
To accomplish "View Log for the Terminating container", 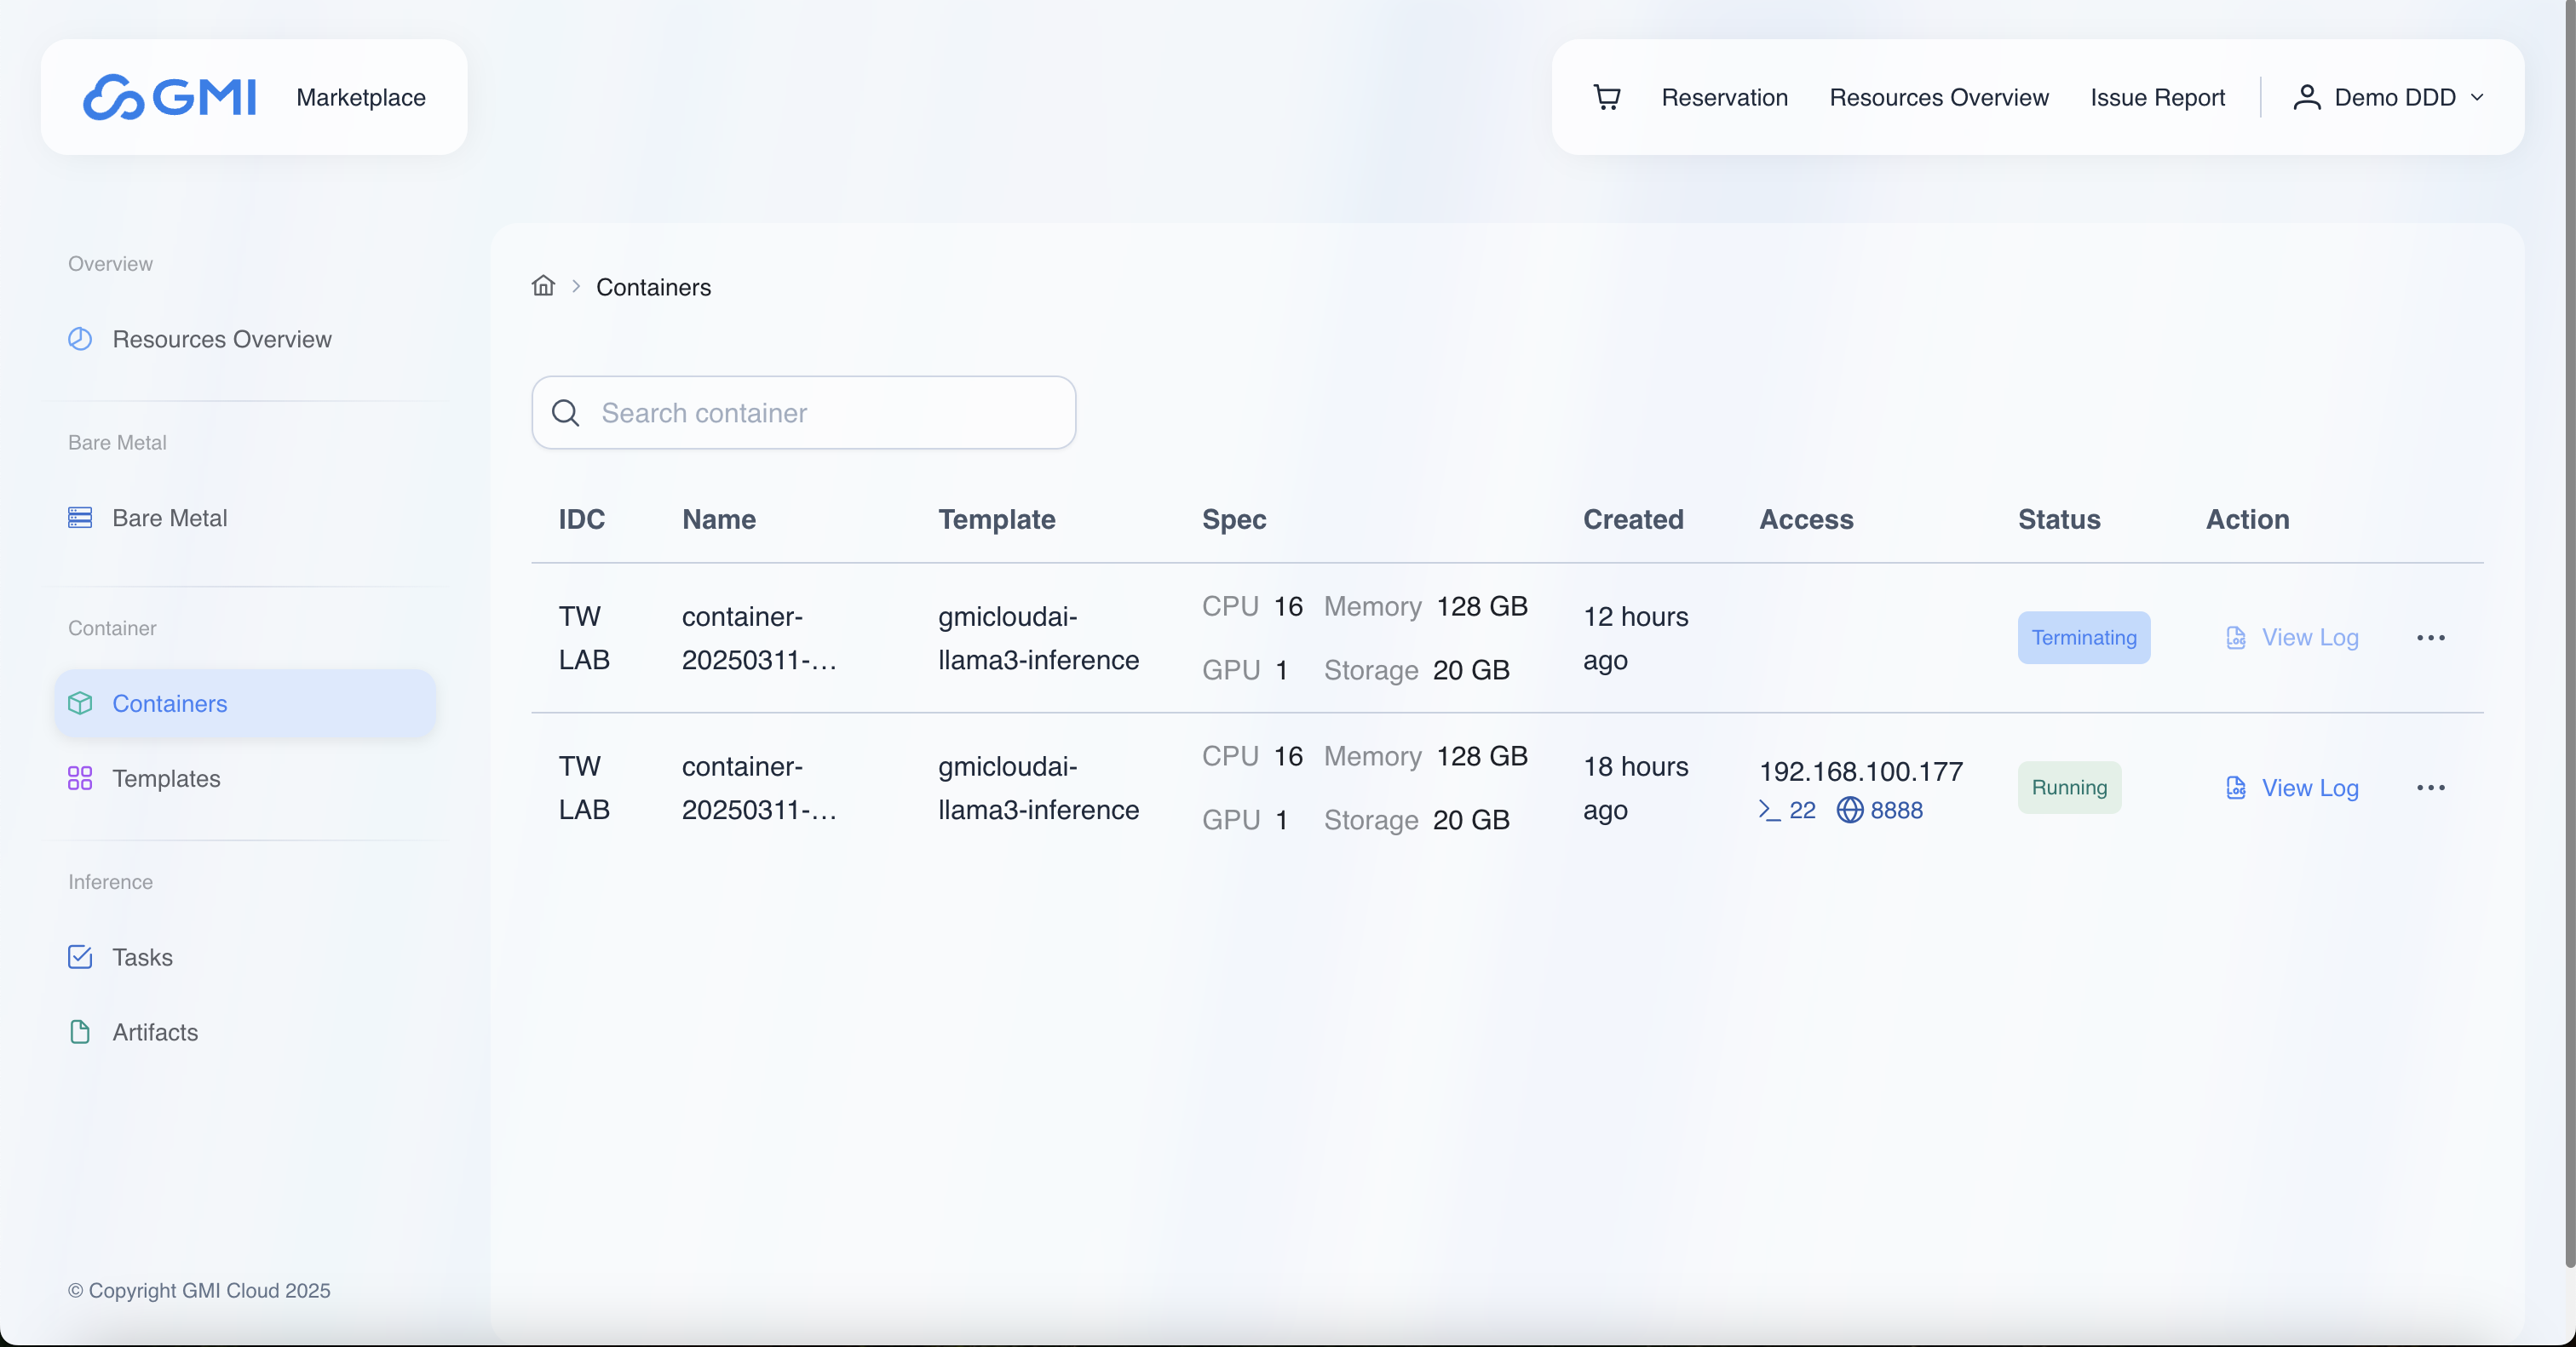I will pos(2292,638).
